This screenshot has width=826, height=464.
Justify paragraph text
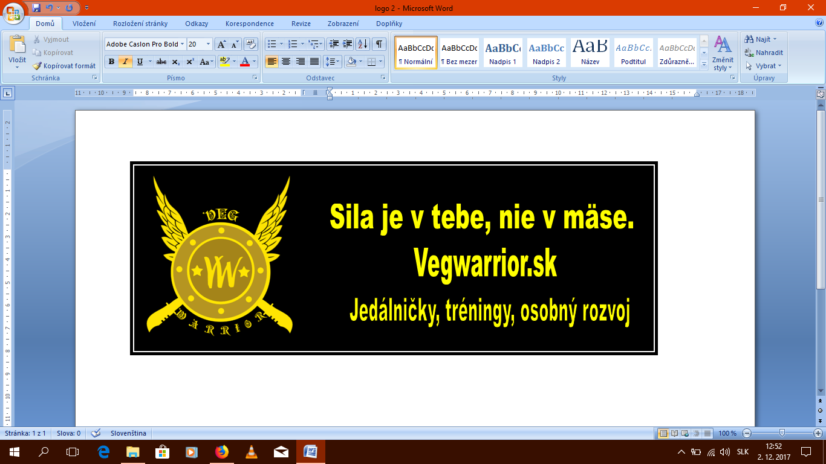click(x=314, y=62)
